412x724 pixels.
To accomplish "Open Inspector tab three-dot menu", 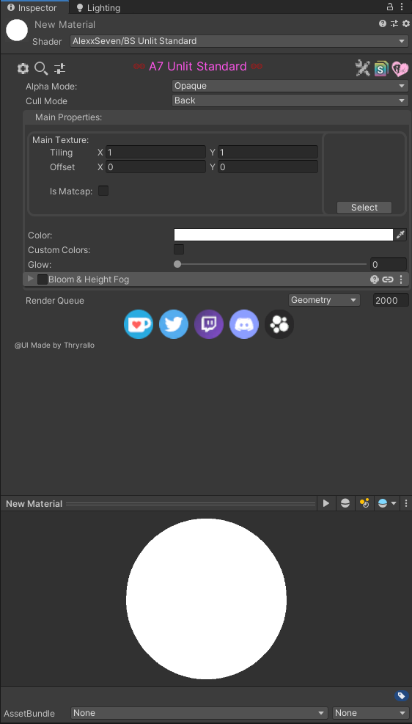I will click(402, 7).
